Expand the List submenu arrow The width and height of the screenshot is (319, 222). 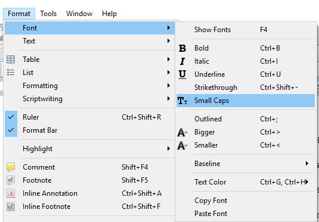click(169, 73)
